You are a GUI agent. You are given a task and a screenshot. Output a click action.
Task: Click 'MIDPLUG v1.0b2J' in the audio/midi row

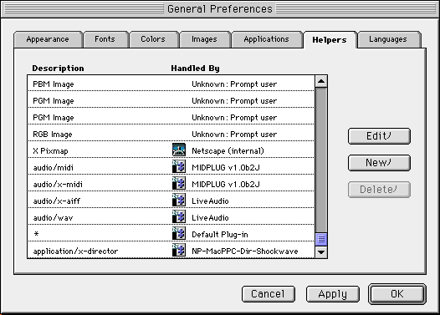click(x=226, y=168)
